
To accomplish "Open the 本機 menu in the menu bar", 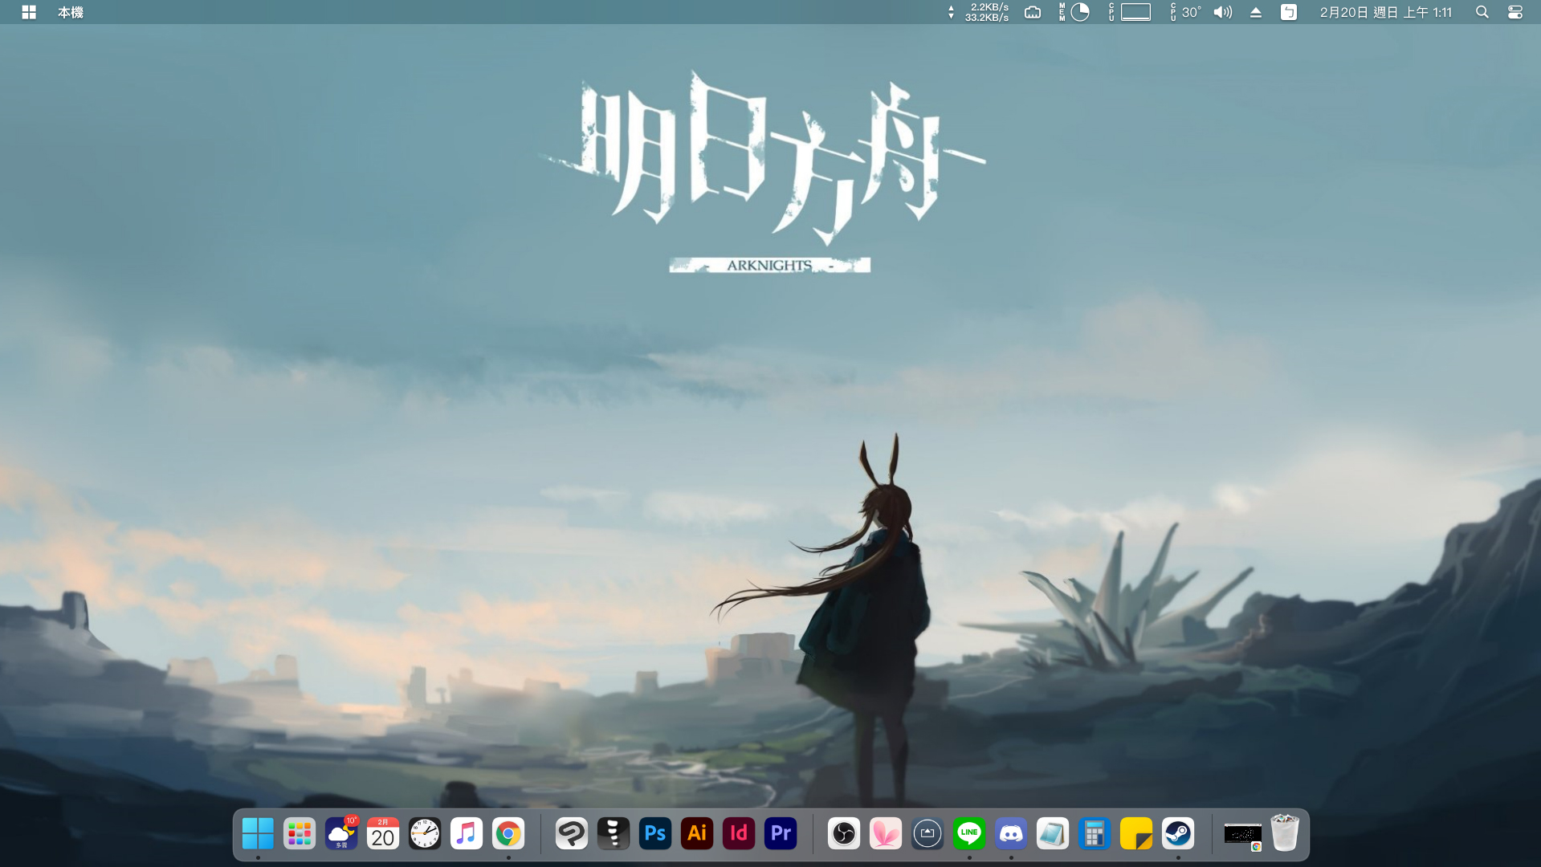I will point(71,12).
